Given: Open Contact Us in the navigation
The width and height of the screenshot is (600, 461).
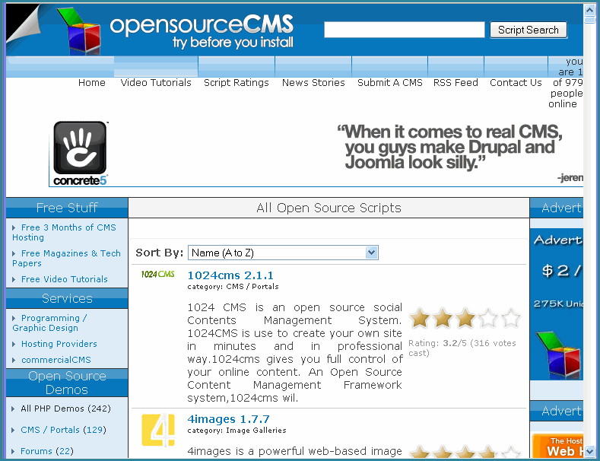Looking at the screenshot, I should [x=516, y=83].
